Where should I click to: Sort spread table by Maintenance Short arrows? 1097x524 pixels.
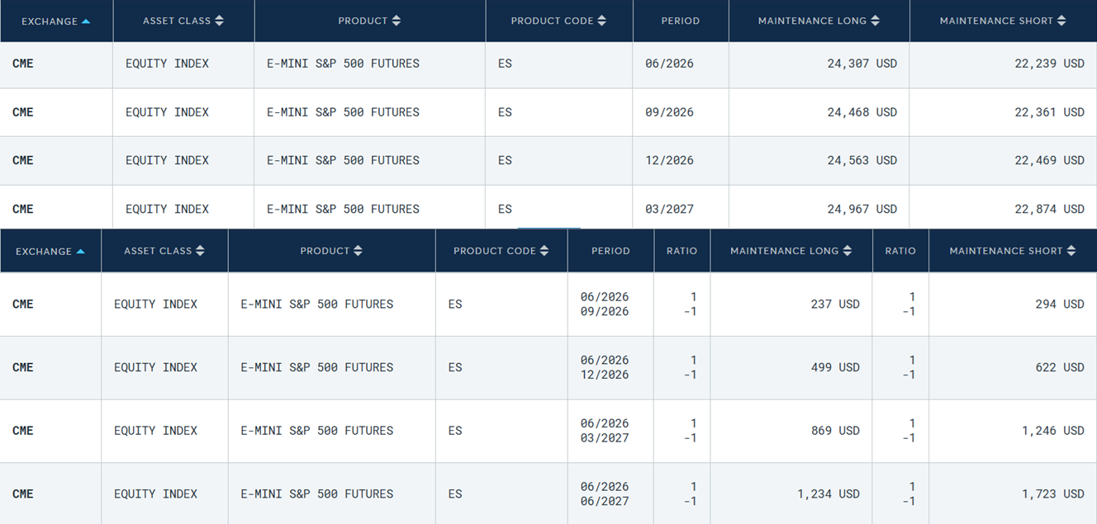[x=1071, y=251]
